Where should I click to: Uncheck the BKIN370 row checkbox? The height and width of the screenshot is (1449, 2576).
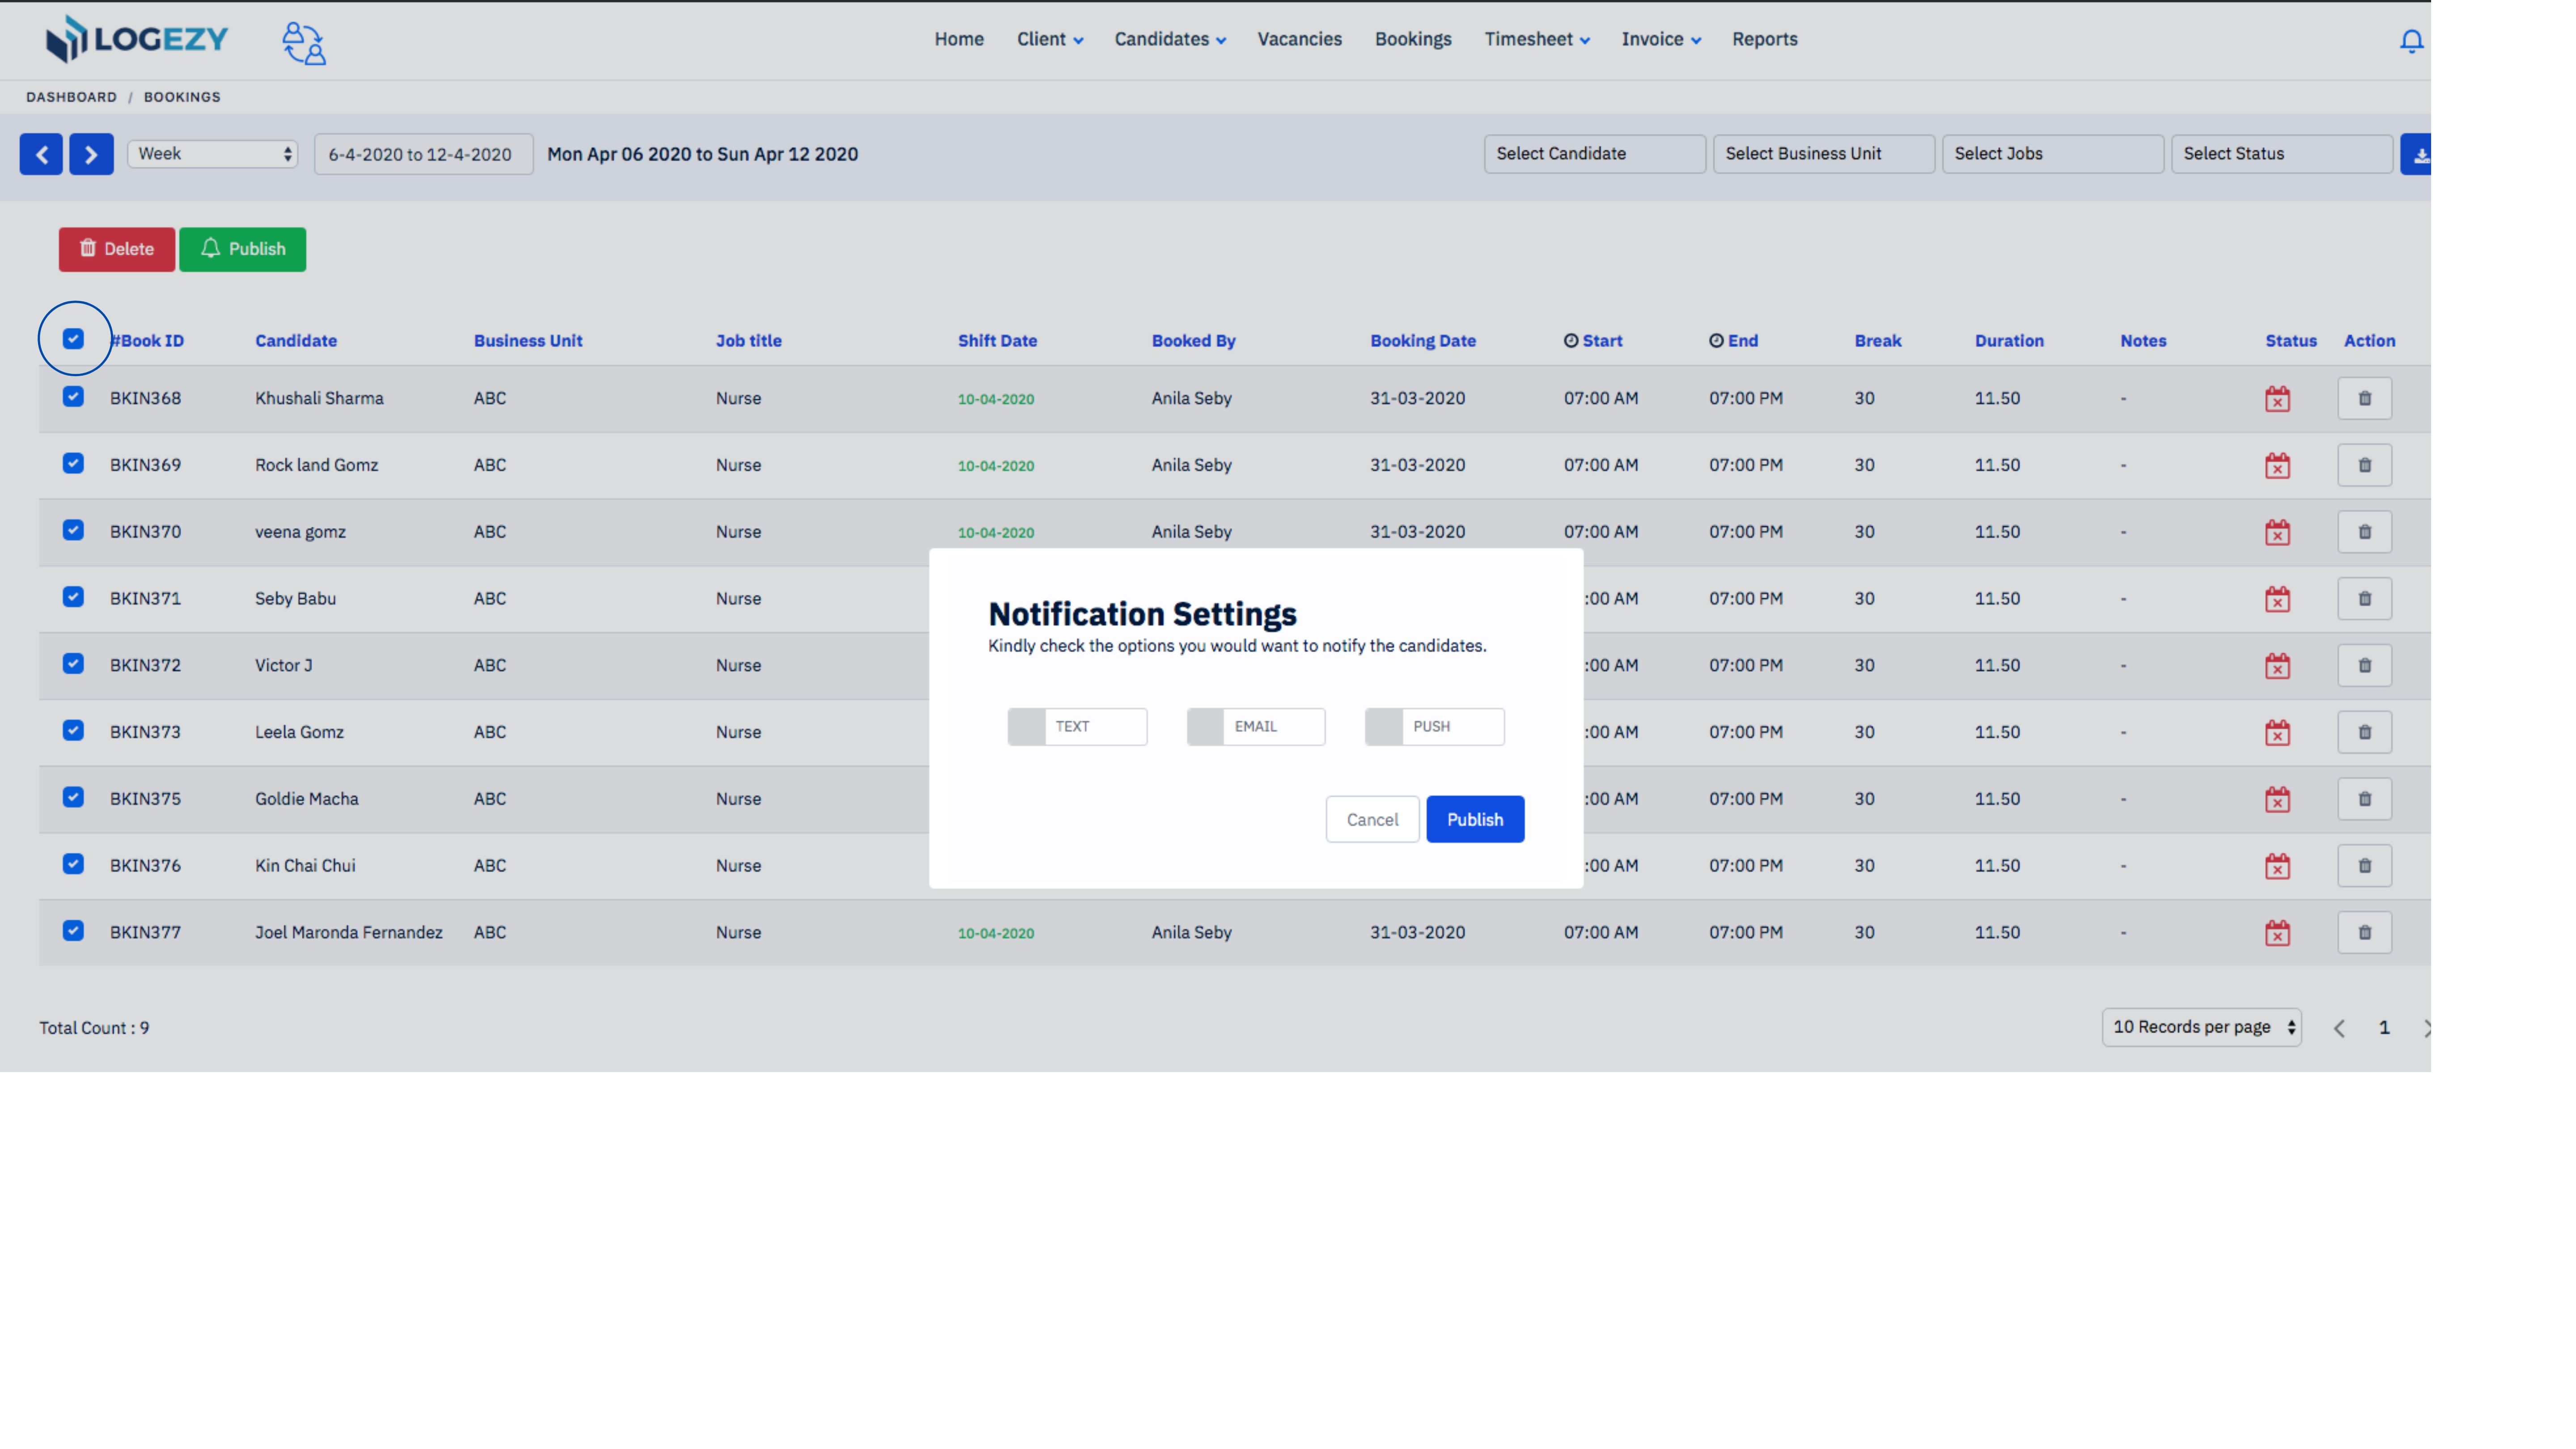tap(73, 530)
